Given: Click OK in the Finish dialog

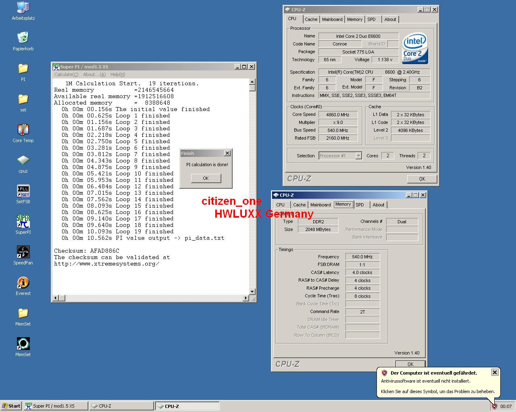Looking at the screenshot, I should coord(206,178).
